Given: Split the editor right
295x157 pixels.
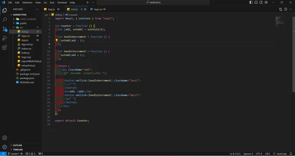Looking at the screenshot, I should point(285,9).
